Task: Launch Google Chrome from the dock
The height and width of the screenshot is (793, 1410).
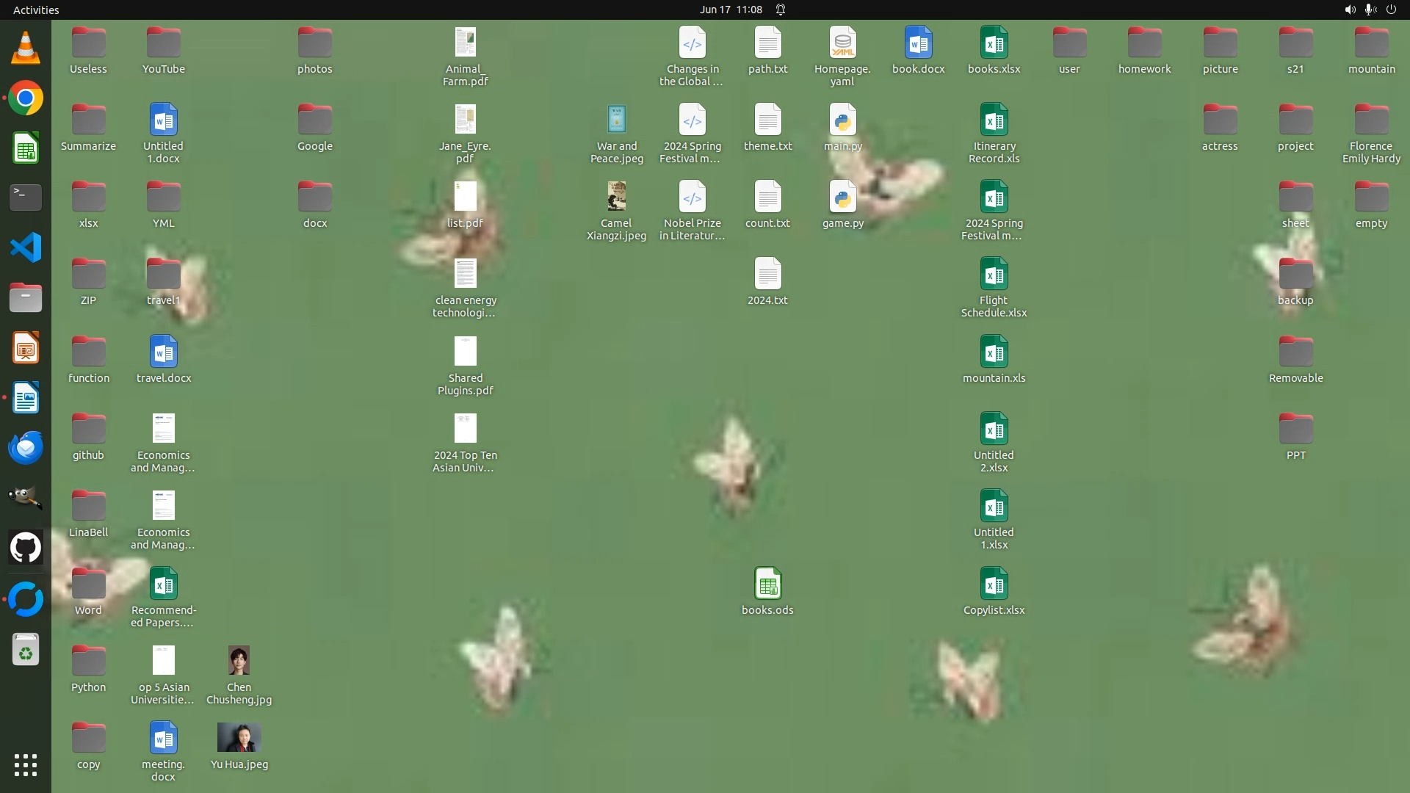Action: click(x=26, y=98)
